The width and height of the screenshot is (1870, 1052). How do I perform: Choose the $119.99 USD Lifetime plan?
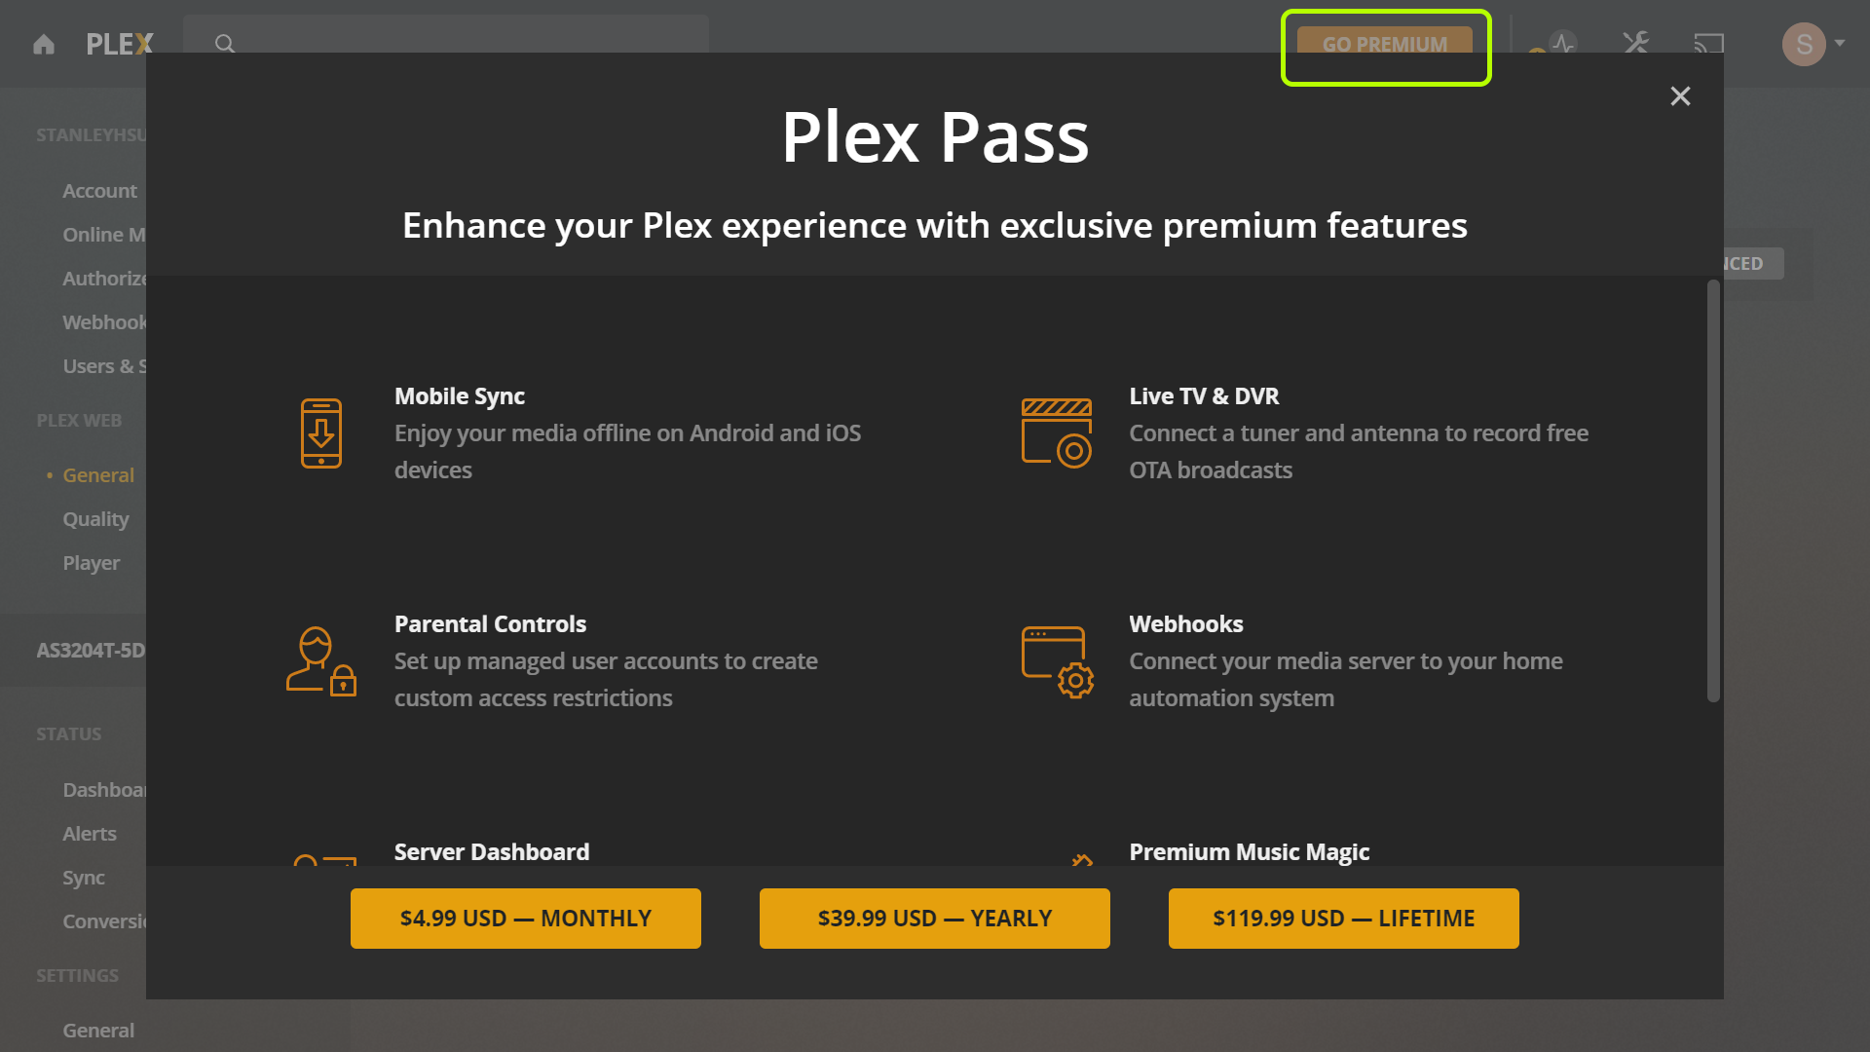pyautogui.click(x=1344, y=919)
